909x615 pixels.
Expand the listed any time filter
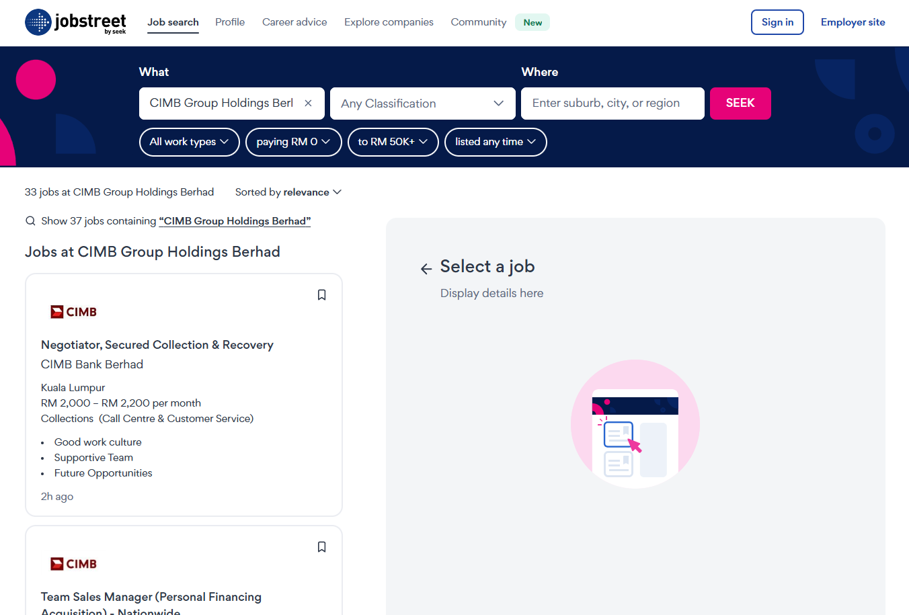[x=496, y=142]
